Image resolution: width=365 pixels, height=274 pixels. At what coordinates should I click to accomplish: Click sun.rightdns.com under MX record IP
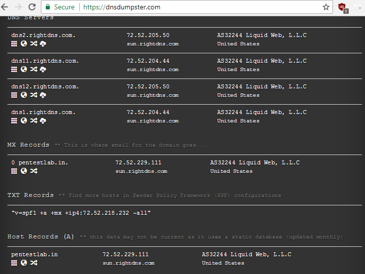point(141,171)
